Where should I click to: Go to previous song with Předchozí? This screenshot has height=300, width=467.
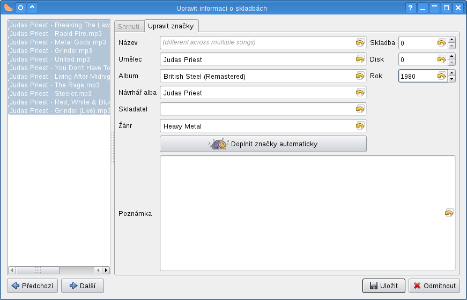pos(33,286)
